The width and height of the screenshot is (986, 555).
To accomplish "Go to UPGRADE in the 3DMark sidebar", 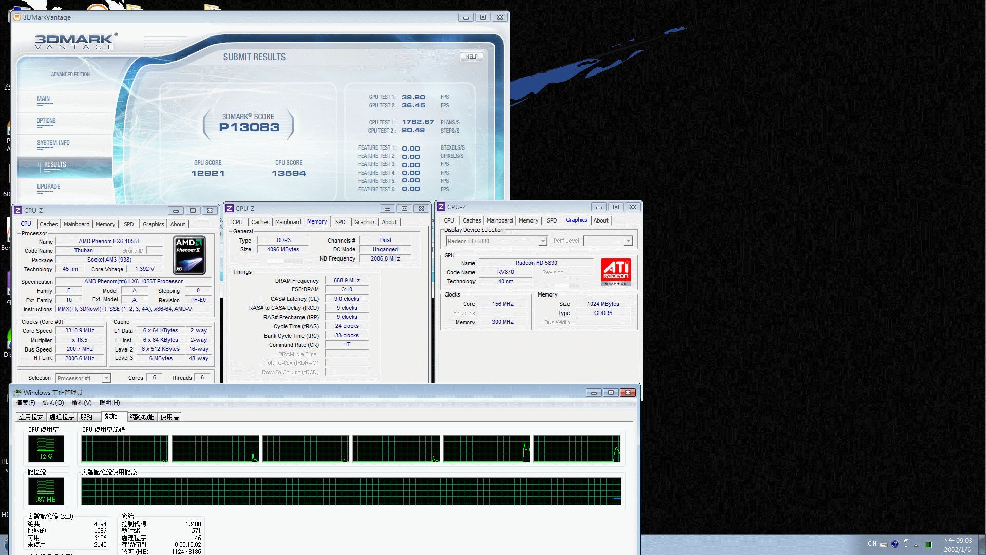I will pos(48,187).
